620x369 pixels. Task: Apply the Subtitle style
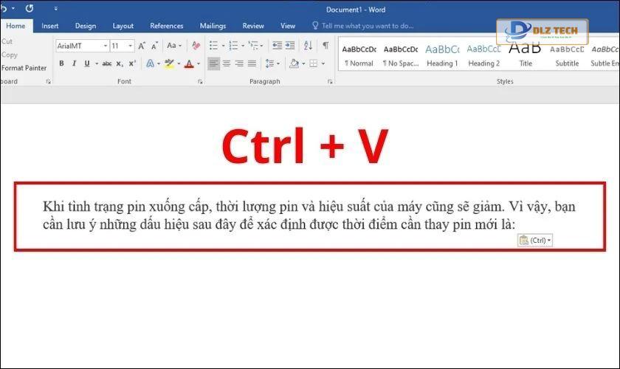567,55
